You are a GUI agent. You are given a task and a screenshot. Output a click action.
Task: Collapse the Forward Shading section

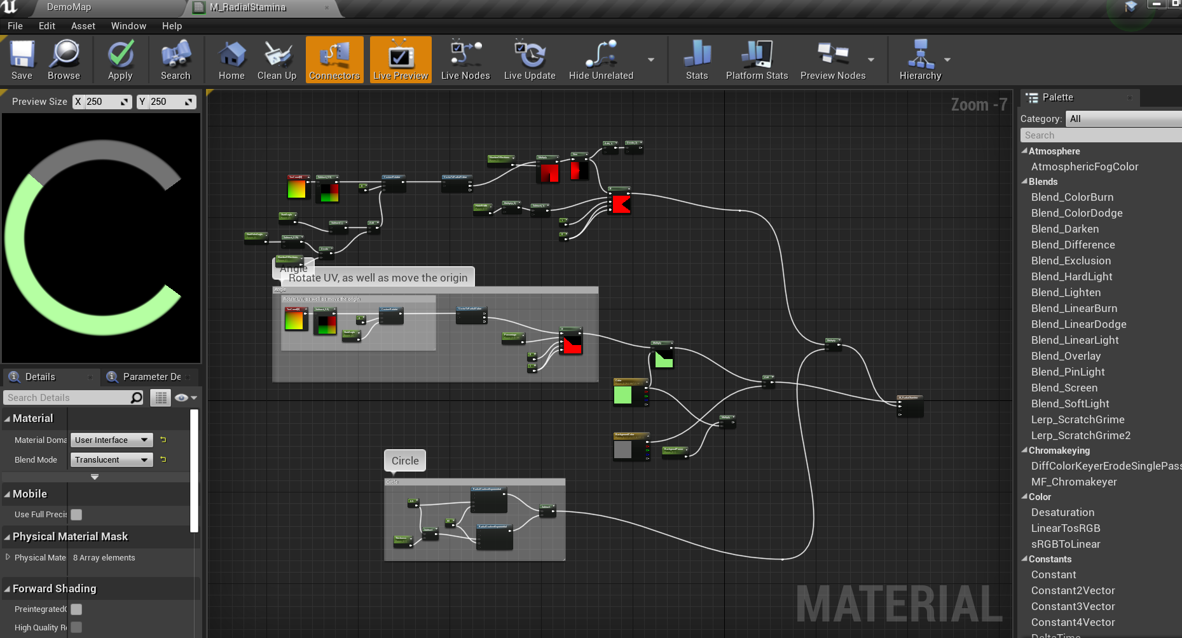(7, 589)
